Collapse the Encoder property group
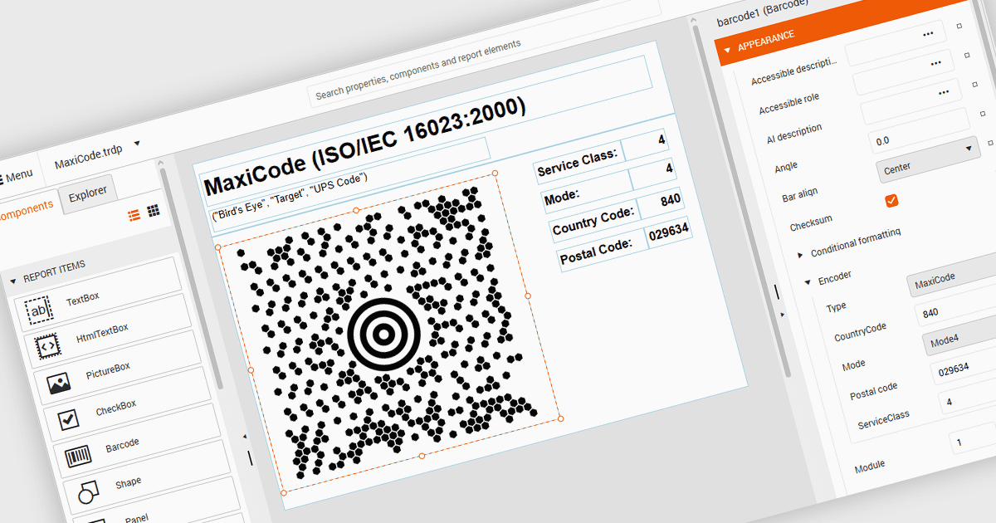Screen dimensions: 996x523 (808, 282)
